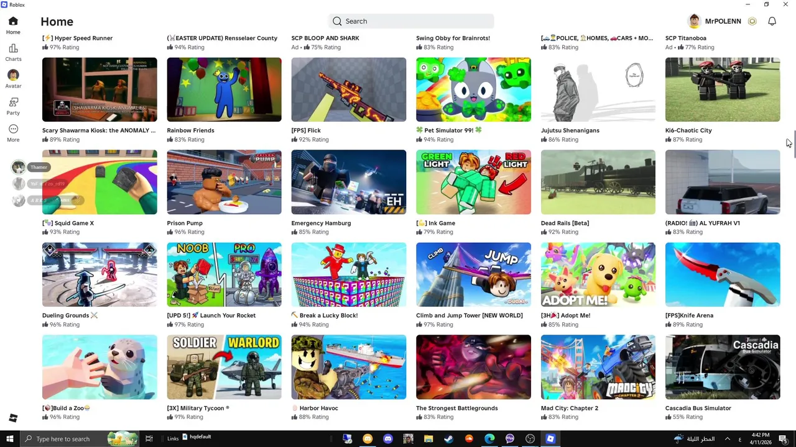Open Discord from the taskbar
This screenshot has width=796, height=447.
click(x=387, y=439)
